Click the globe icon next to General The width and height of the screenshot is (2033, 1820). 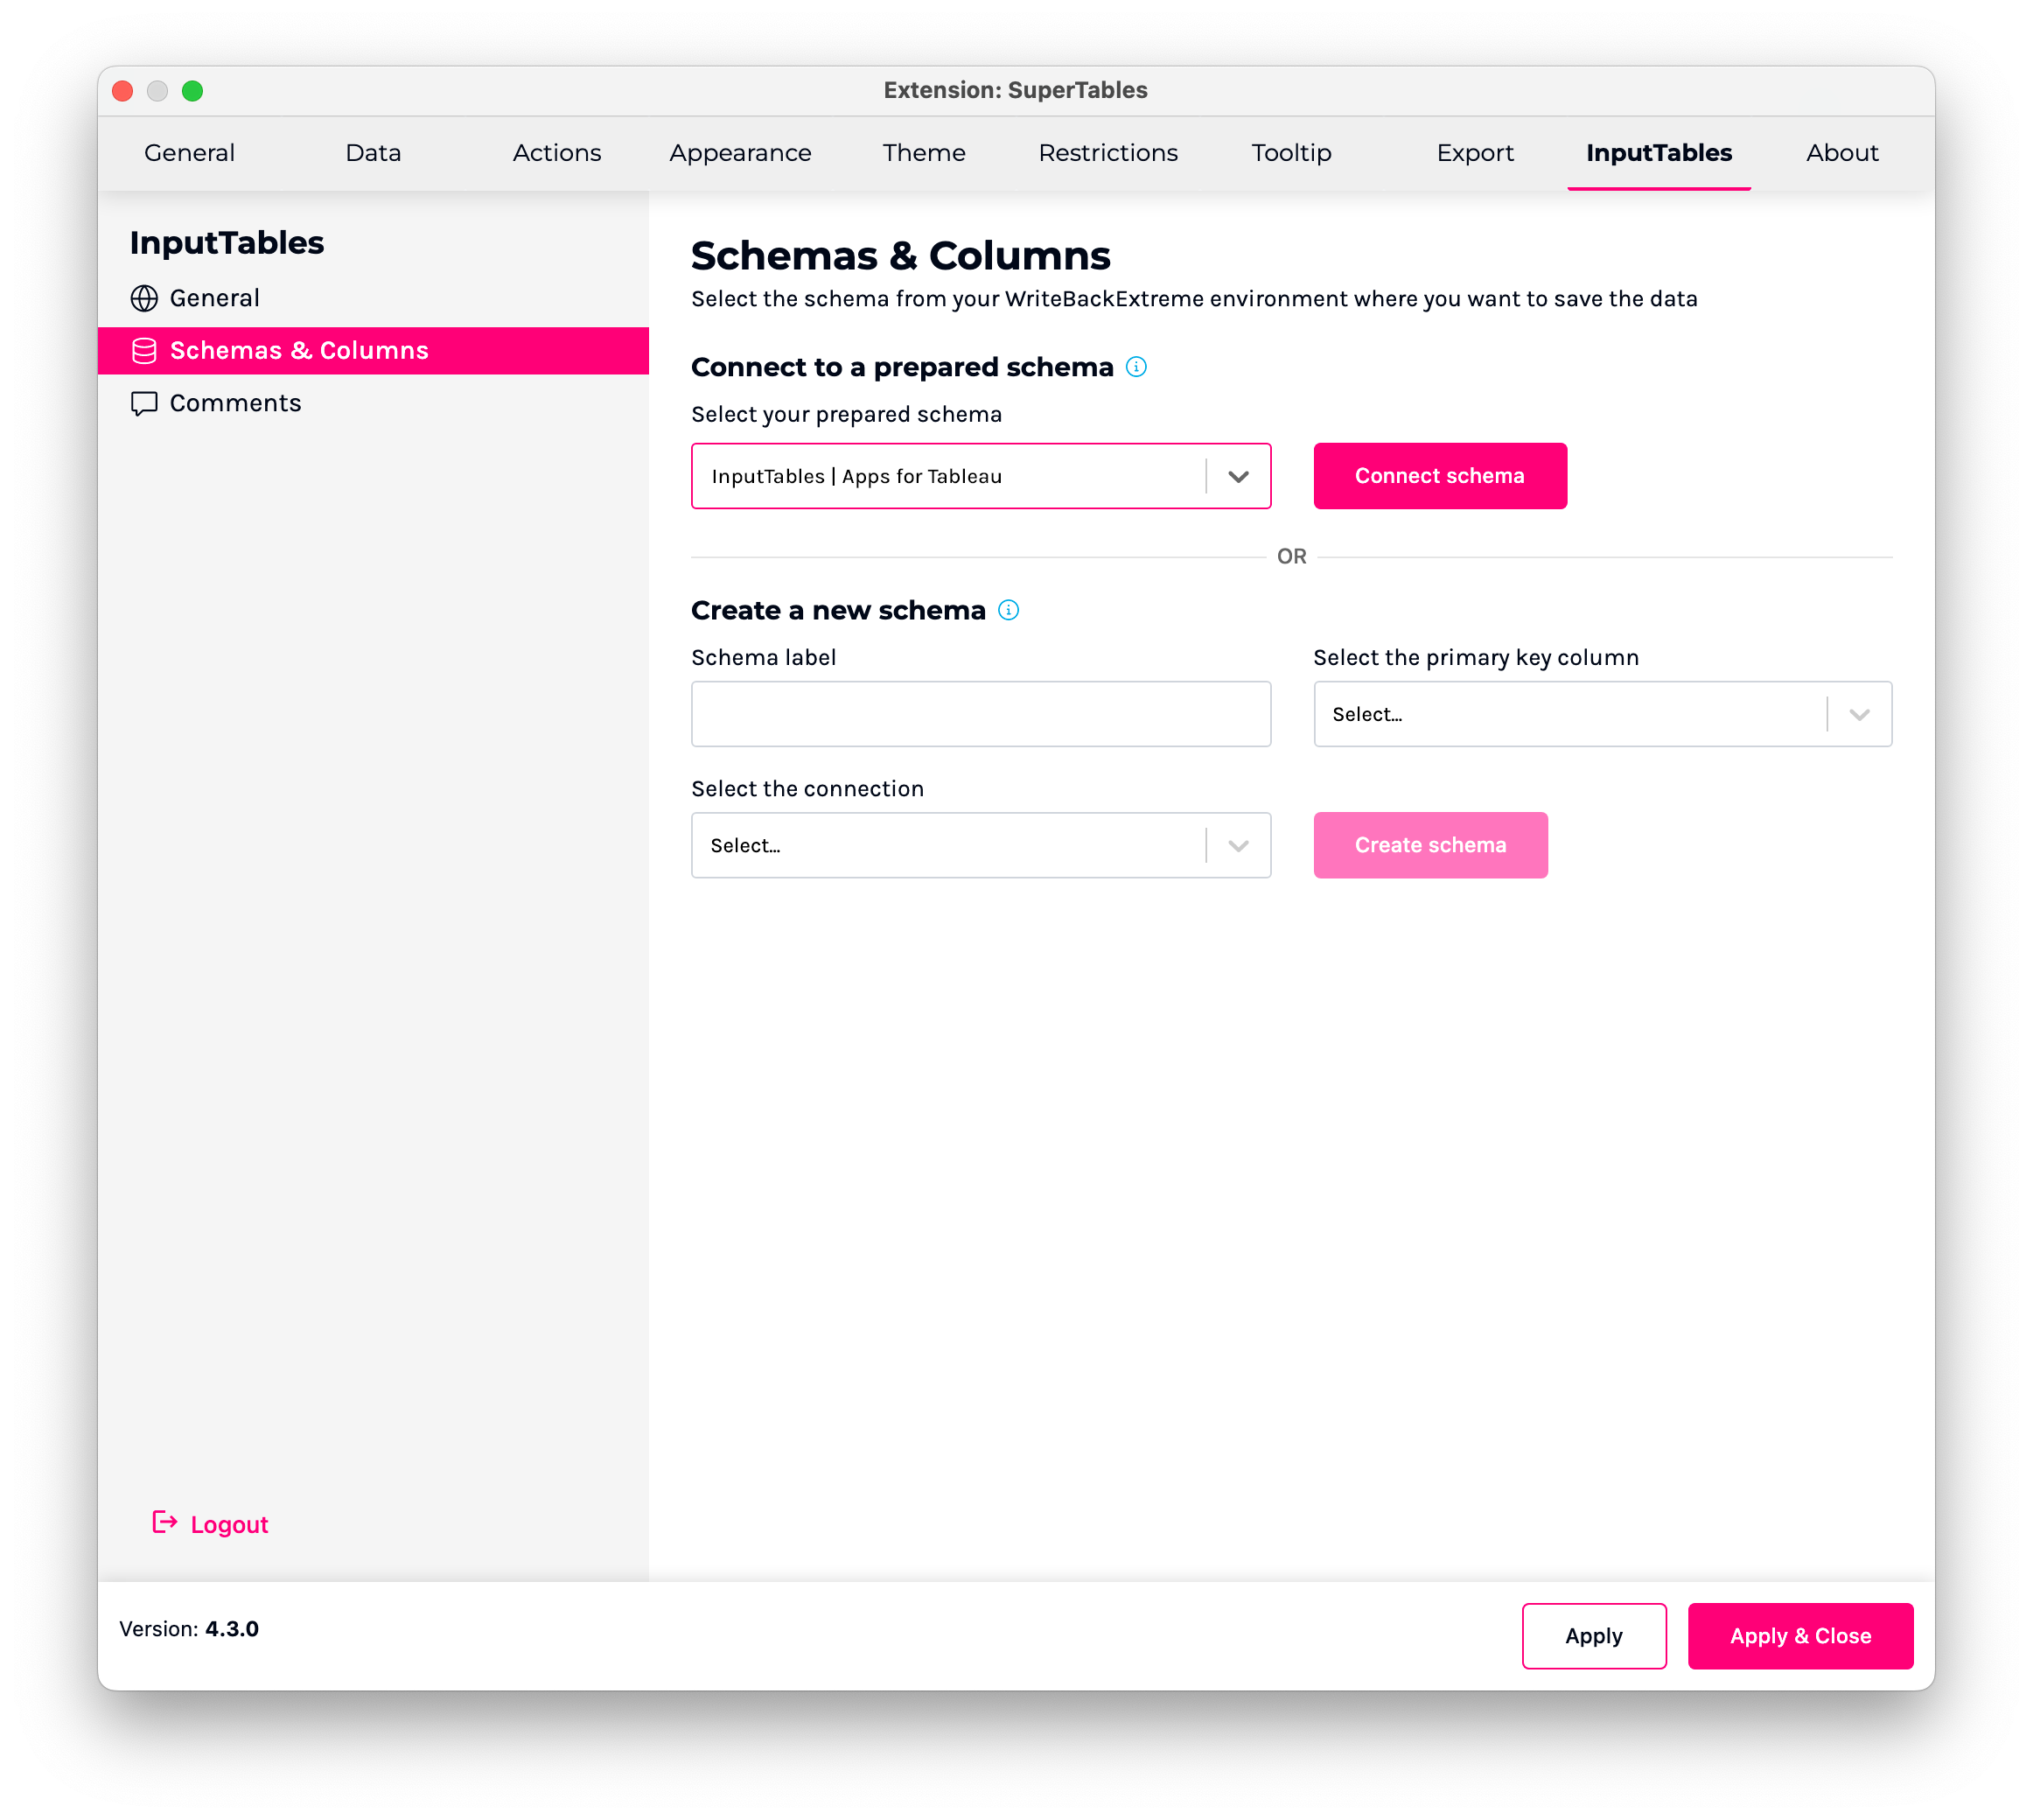pyautogui.click(x=144, y=298)
